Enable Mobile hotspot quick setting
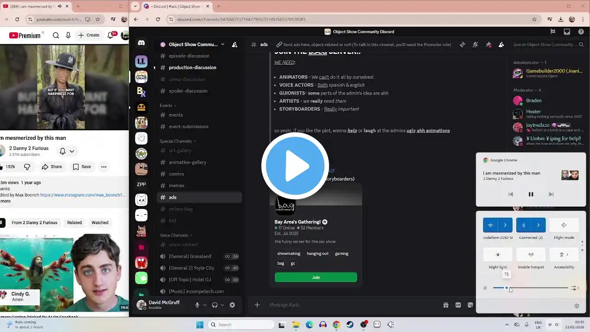Screen dimensions: 590x332 531,255
